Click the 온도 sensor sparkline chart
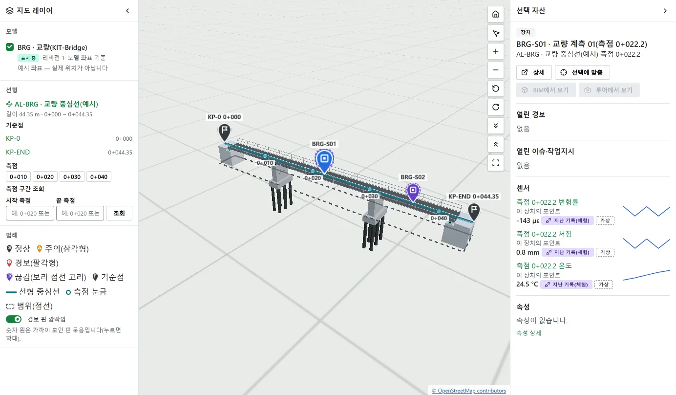Viewport: 676px width, 395px height. (647, 275)
